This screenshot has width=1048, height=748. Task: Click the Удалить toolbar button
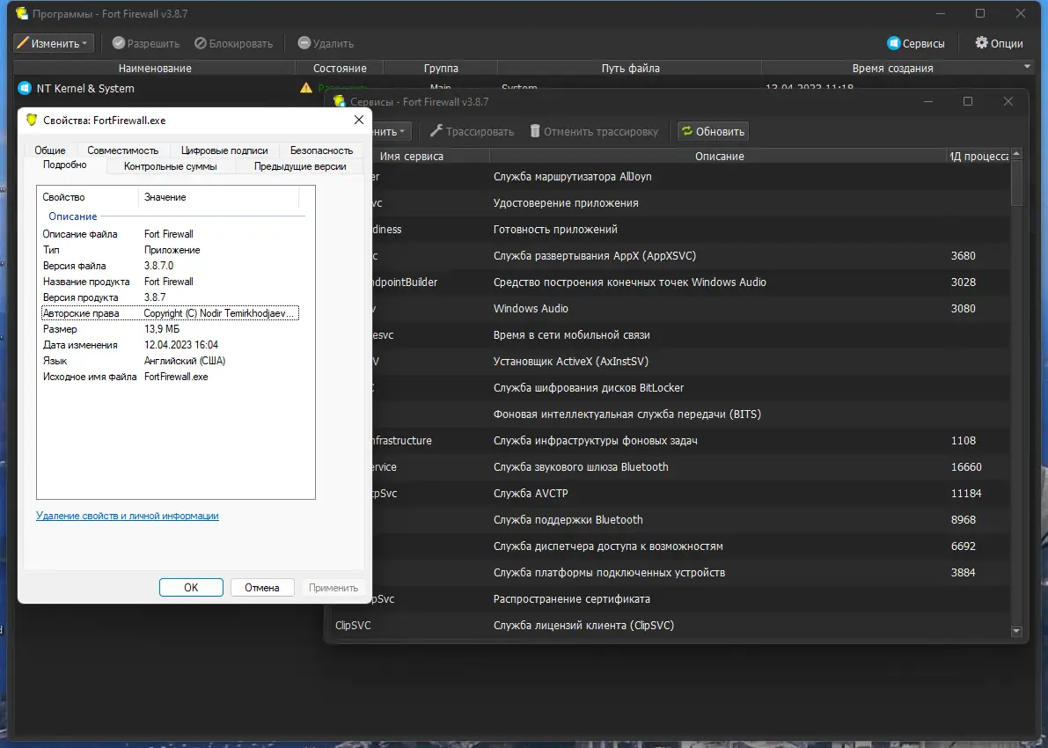pos(326,43)
